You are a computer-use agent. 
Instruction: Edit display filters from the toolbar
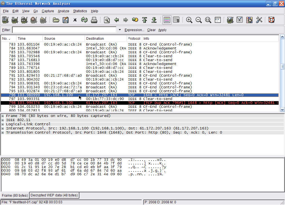point(240,20)
